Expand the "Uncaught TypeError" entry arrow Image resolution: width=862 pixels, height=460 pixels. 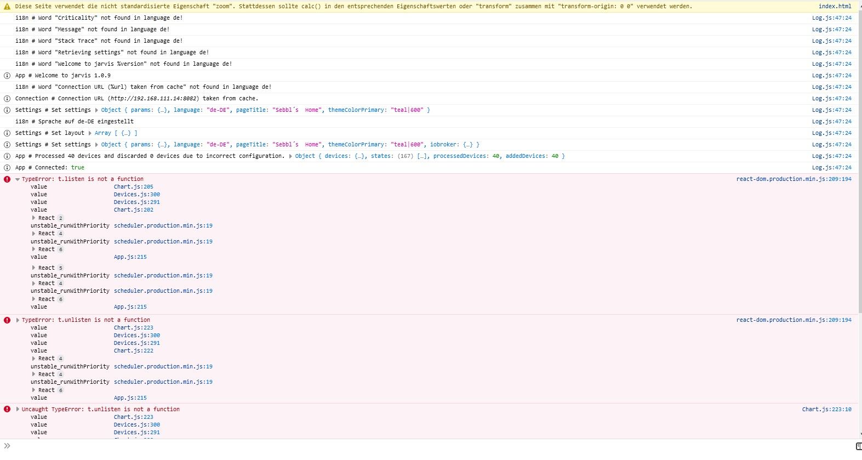pos(18,410)
